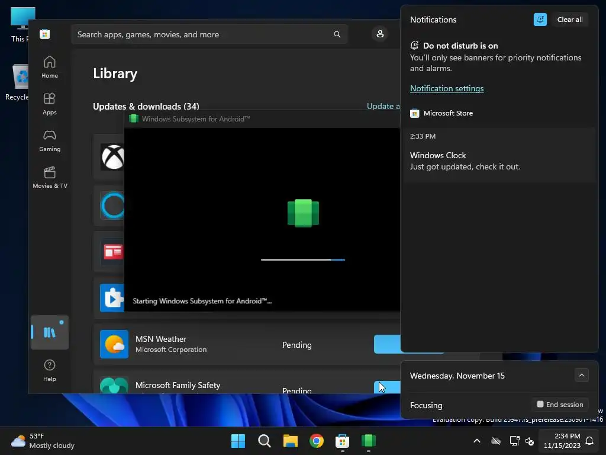Click the Wednesday, November 15 date header
This screenshot has width=606, height=455.
(457, 376)
